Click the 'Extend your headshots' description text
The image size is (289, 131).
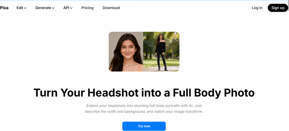pos(144,109)
